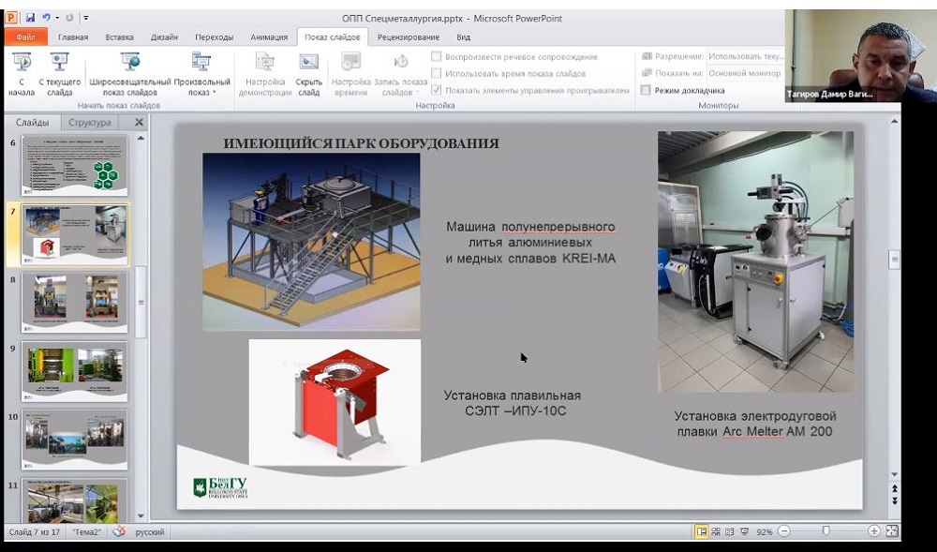Image resolution: width=937 pixels, height=552 pixels.
Task: Click the Undo arrow icon
Action: coord(46,17)
